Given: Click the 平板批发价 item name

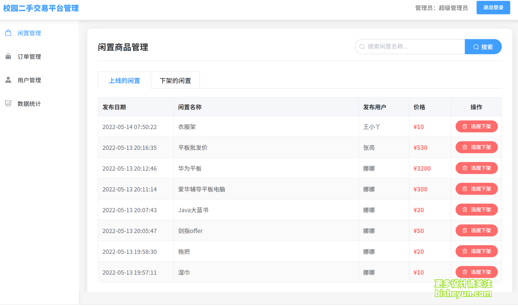Looking at the screenshot, I should 193,148.
